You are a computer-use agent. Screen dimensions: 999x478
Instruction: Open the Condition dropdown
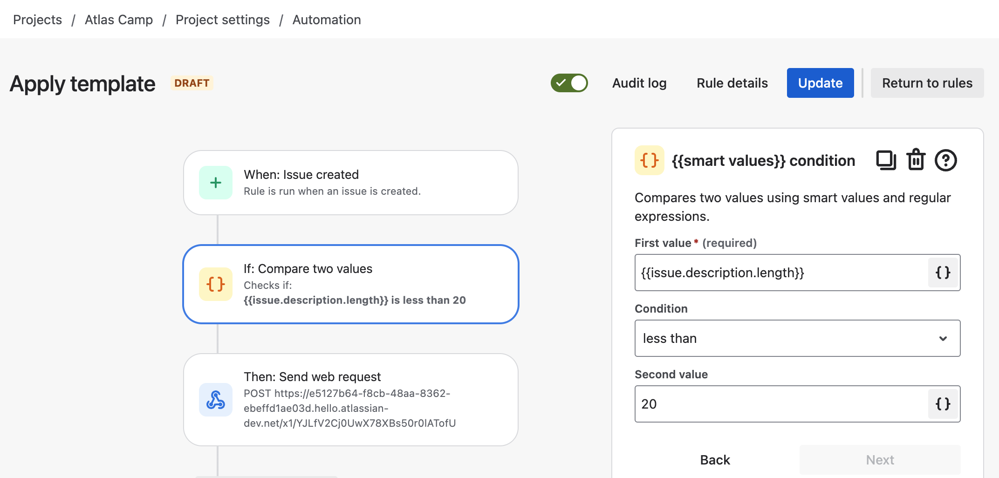(787, 338)
